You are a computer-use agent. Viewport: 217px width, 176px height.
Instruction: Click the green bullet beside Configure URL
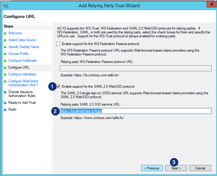click(x=5, y=68)
